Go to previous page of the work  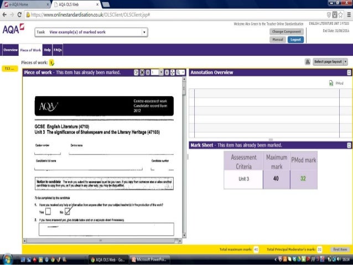148,72
